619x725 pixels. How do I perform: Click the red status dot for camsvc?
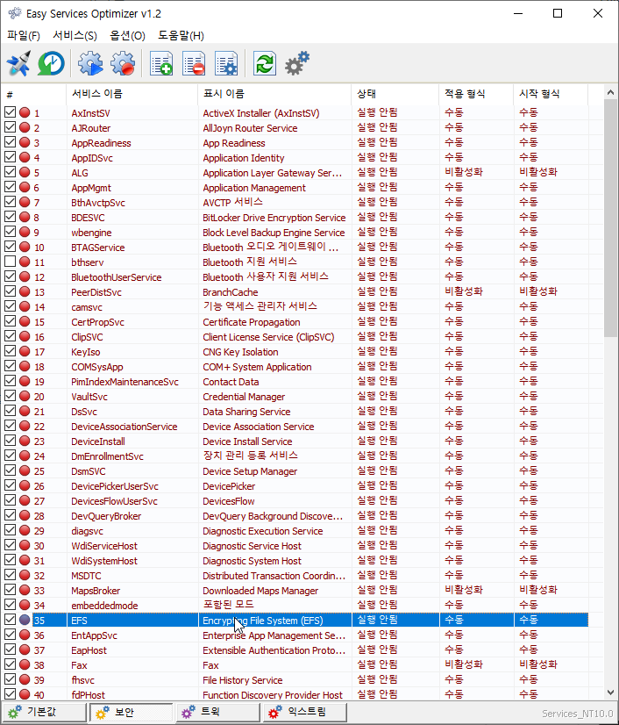(x=25, y=306)
